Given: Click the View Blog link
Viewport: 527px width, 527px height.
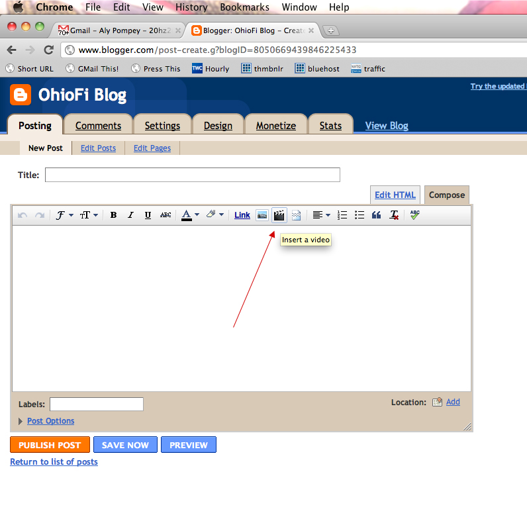Looking at the screenshot, I should (387, 126).
